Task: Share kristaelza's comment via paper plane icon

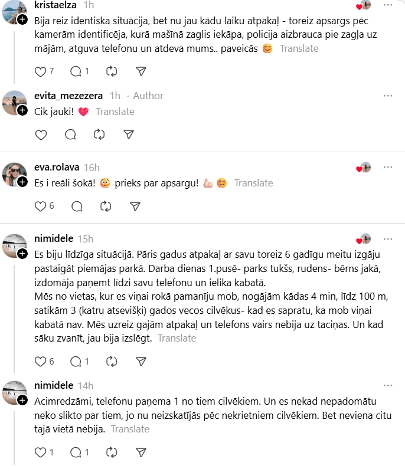Action: click(x=141, y=71)
